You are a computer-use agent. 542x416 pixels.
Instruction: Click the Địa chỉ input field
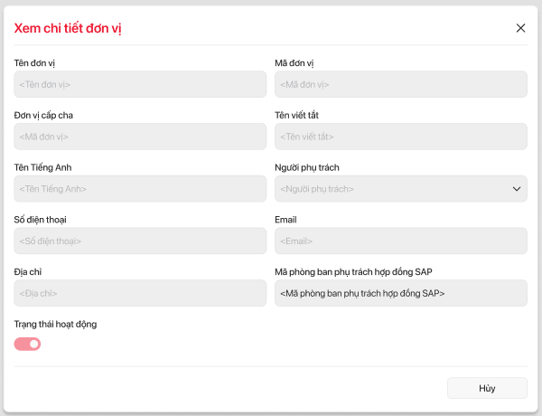click(140, 293)
